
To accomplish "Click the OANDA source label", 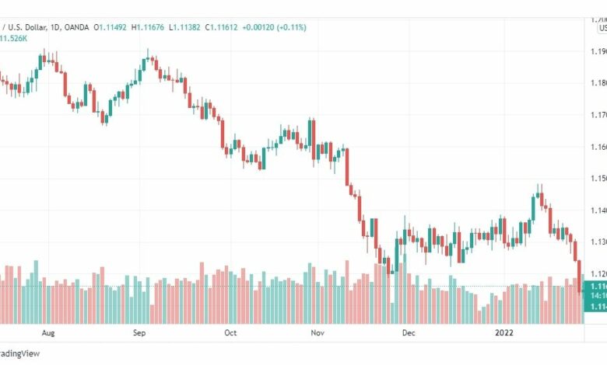I will click(76, 27).
